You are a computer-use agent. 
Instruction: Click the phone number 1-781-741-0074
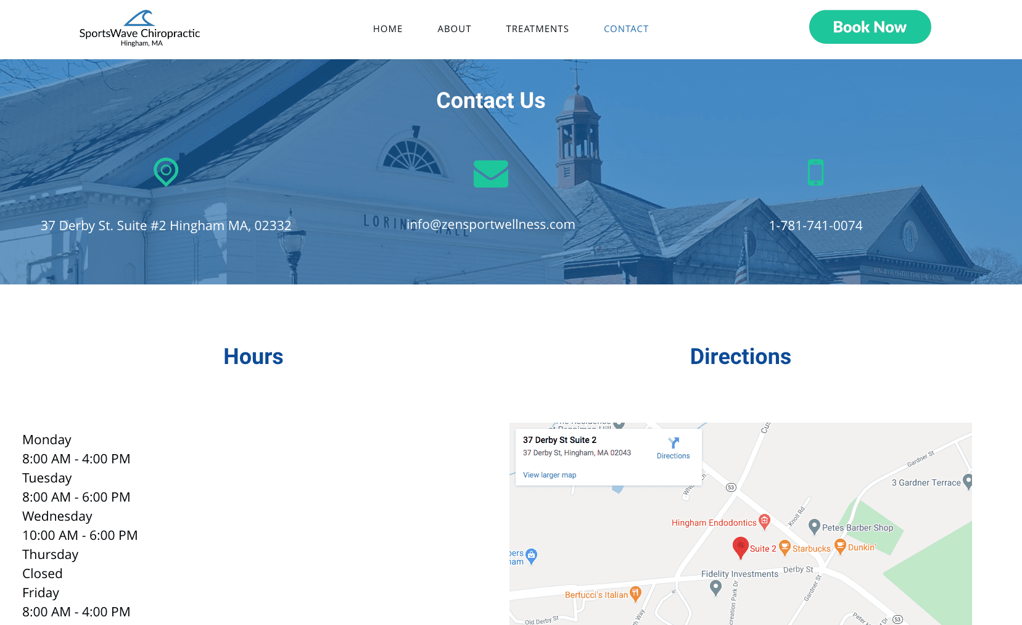point(815,226)
